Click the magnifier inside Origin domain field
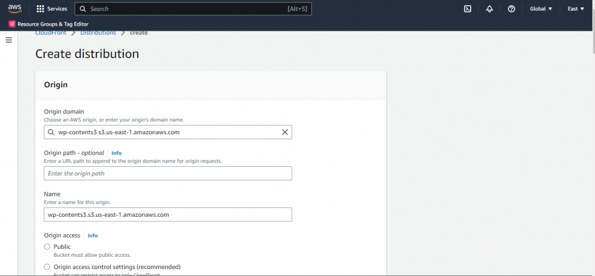The width and height of the screenshot is (595, 276). 51,132
